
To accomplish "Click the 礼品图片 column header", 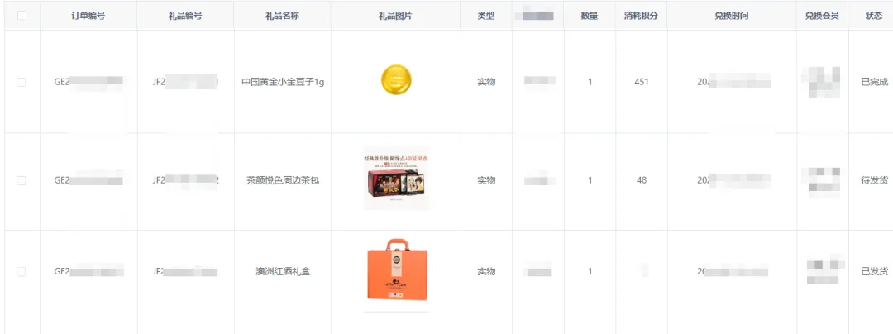I will click(x=394, y=16).
